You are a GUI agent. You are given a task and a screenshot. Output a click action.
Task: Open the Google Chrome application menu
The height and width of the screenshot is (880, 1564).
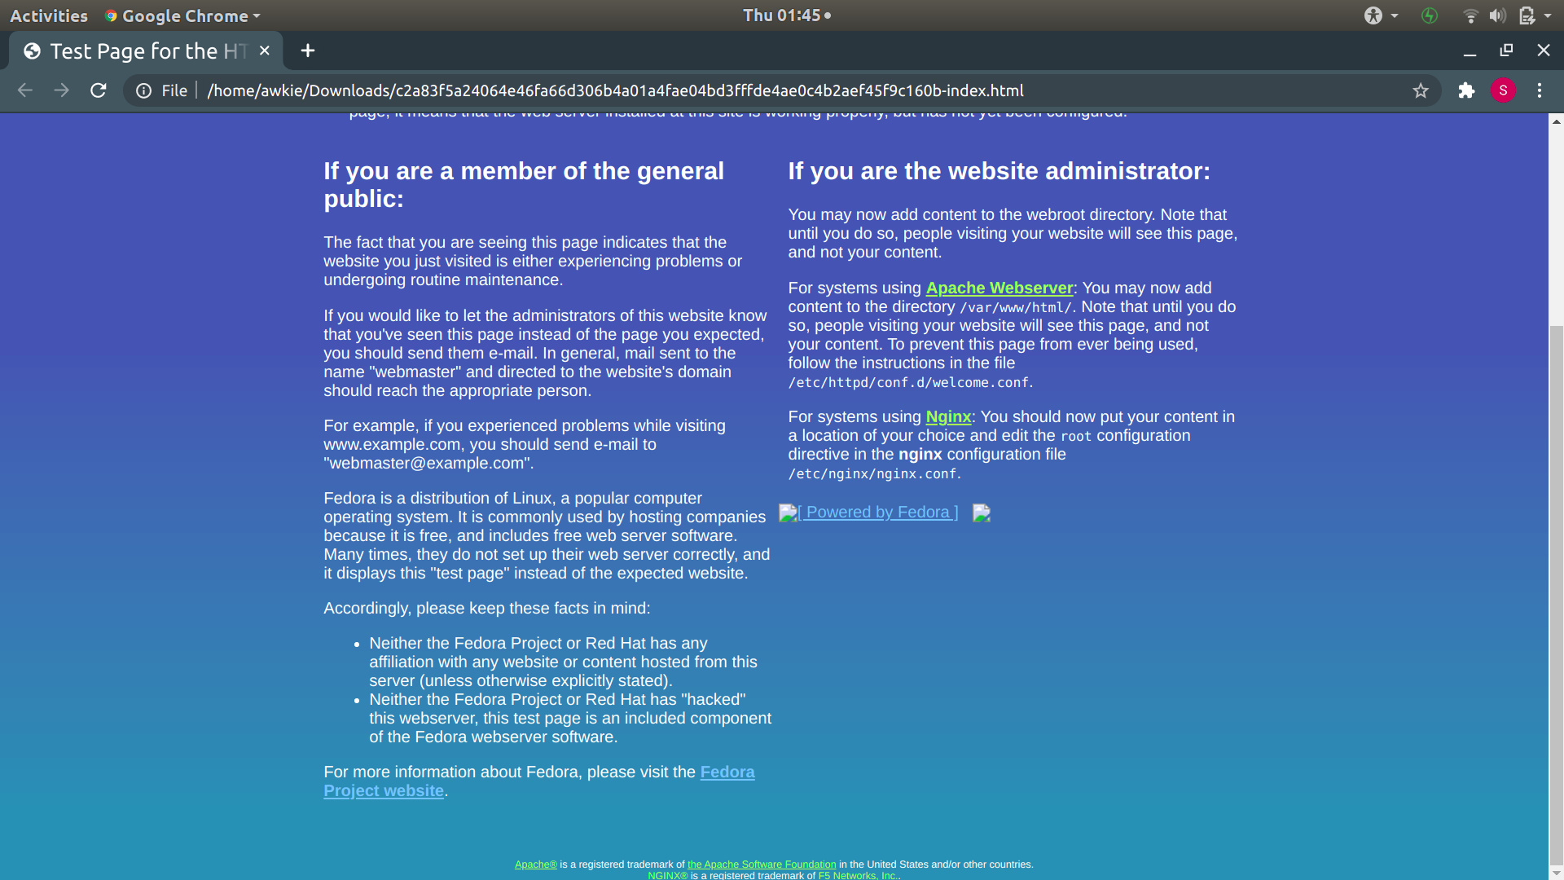point(182,15)
